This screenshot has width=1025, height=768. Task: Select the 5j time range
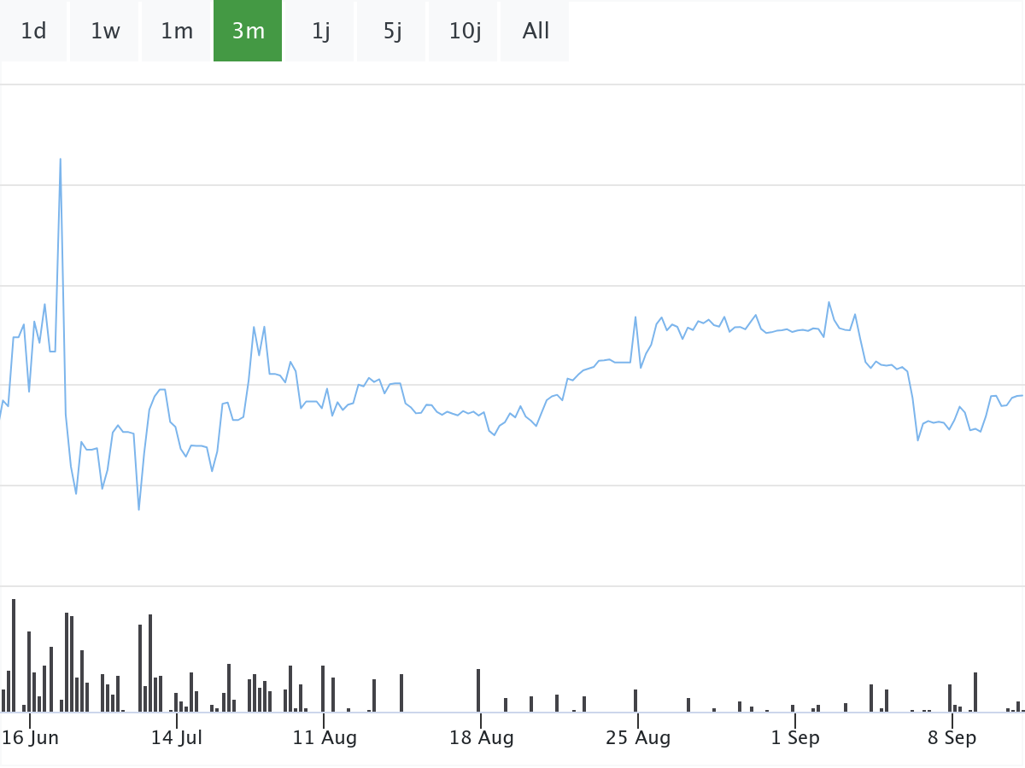(392, 32)
